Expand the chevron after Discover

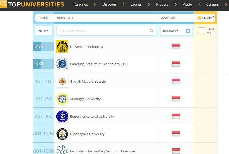click(x=124, y=4)
